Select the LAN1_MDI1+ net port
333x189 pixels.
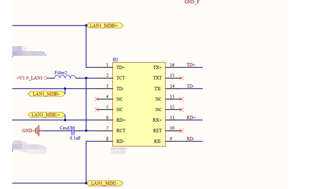(x=46, y=115)
